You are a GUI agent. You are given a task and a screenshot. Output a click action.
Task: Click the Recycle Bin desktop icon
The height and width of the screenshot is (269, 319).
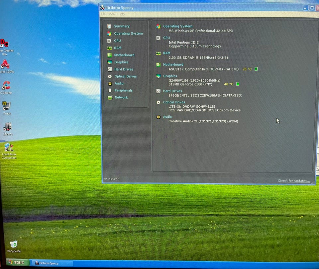click(x=14, y=247)
